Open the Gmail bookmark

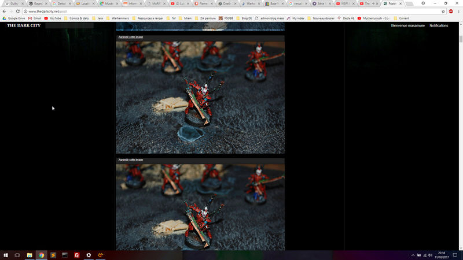(35, 18)
